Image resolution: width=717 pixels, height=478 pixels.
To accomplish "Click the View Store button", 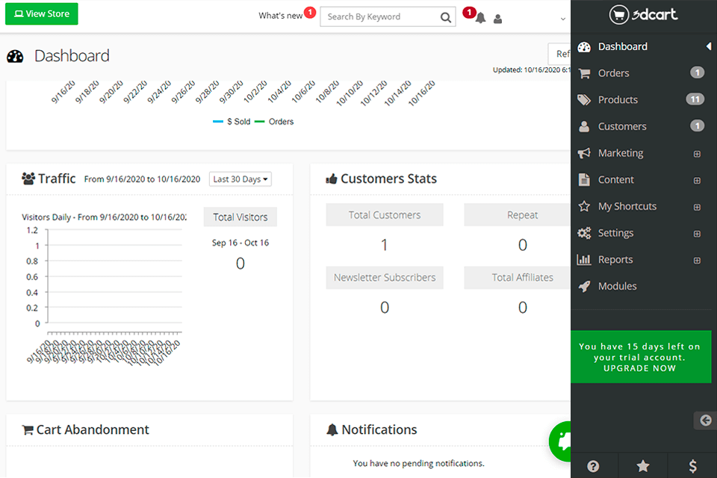I will pyautogui.click(x=41, y=14).
